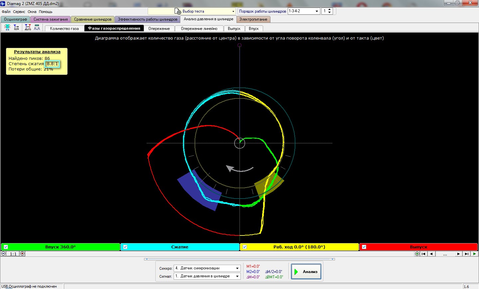Viewport: 479px width, 289px height.
Task: Increase the cylinder number with up arrow
Action: tap(329, 10)
